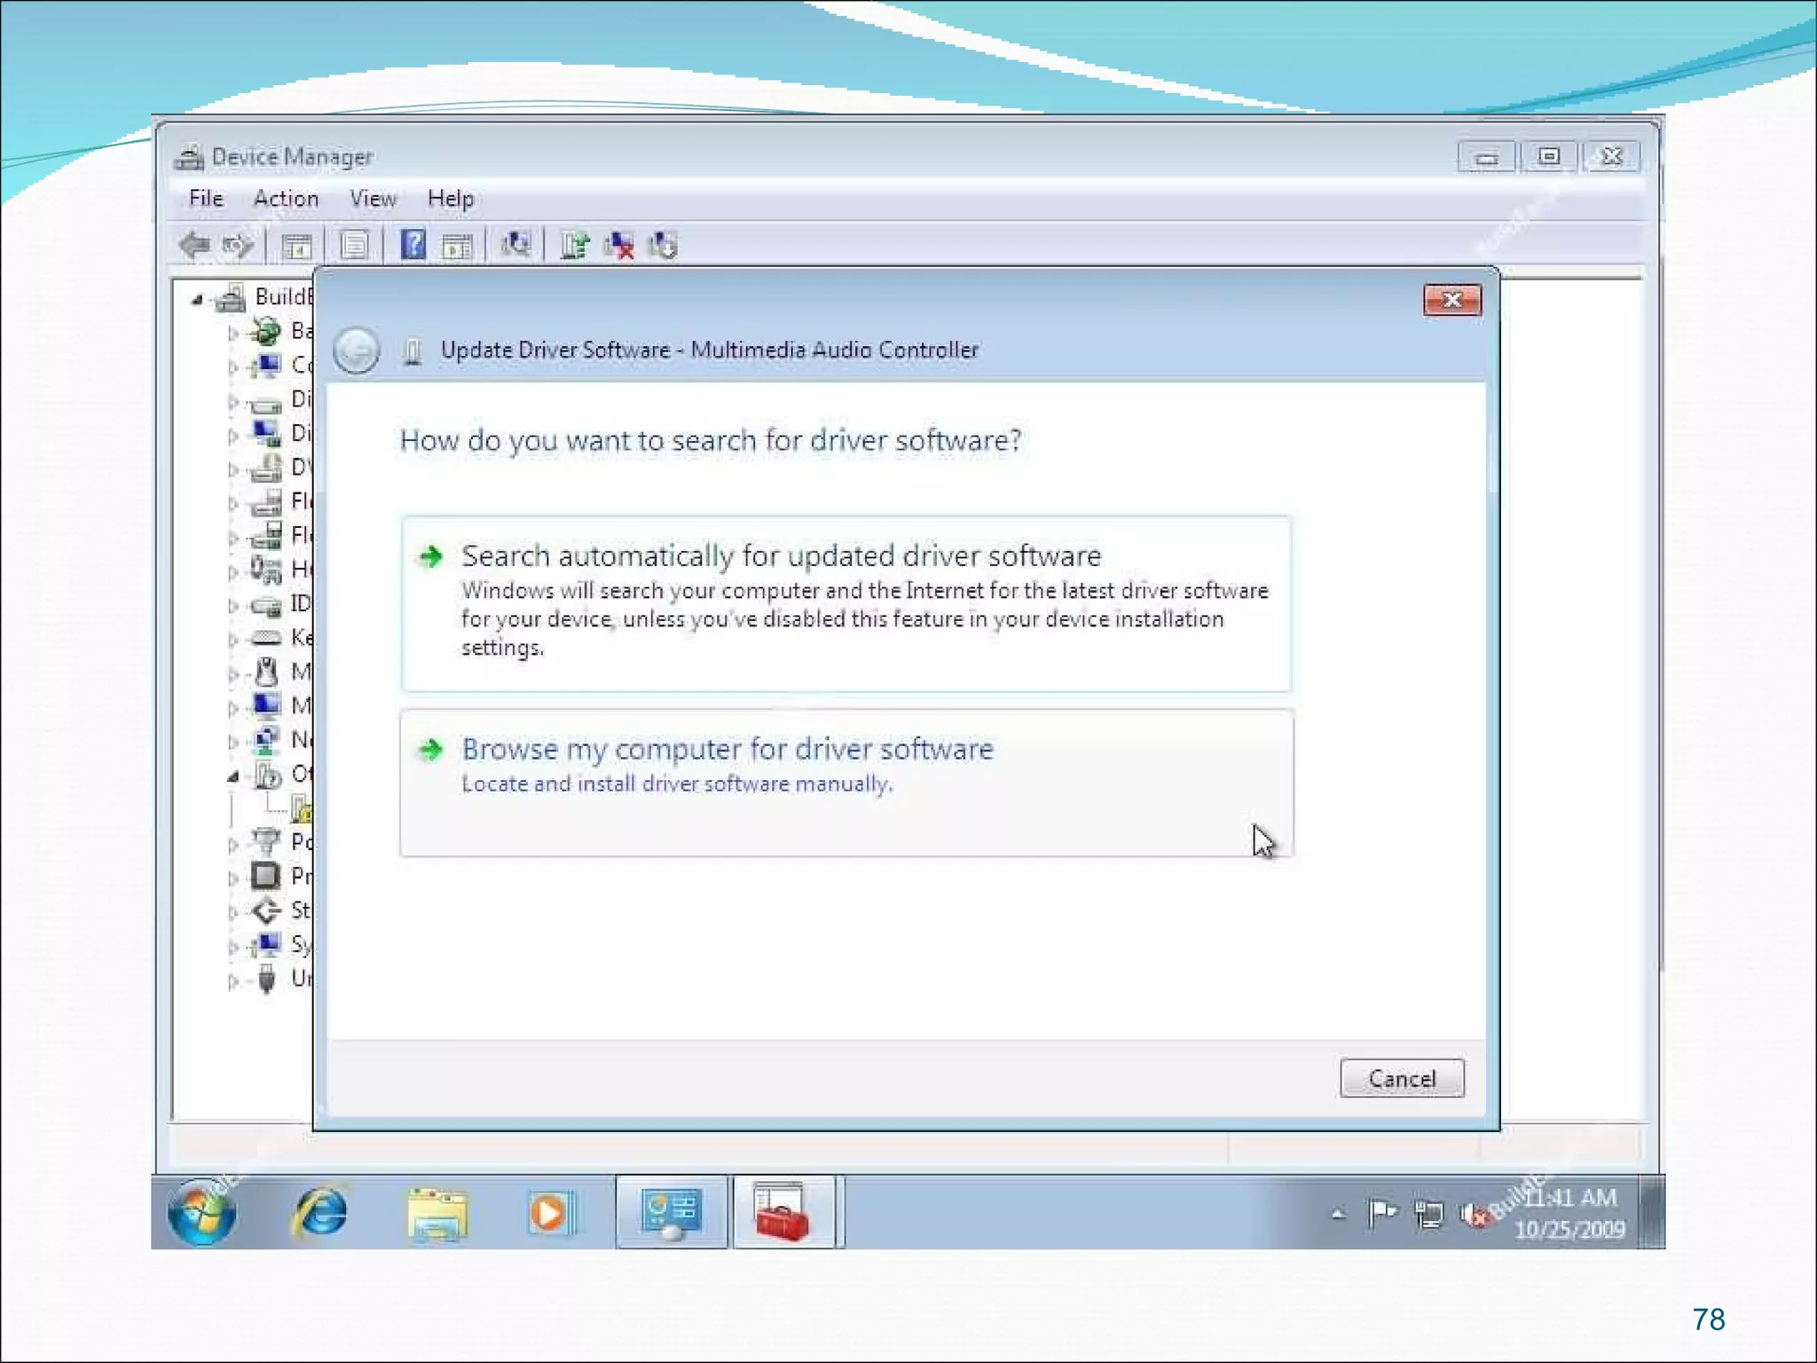Collapse the root Build computer node
The image size is (1817, 1363).
click(197, 300)
